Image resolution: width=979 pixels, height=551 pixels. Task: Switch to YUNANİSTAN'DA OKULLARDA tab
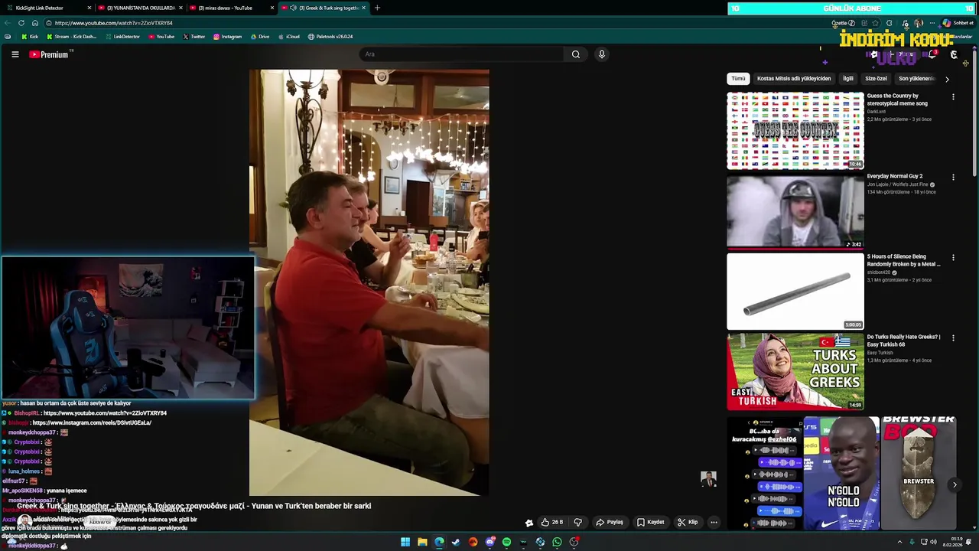141,8
